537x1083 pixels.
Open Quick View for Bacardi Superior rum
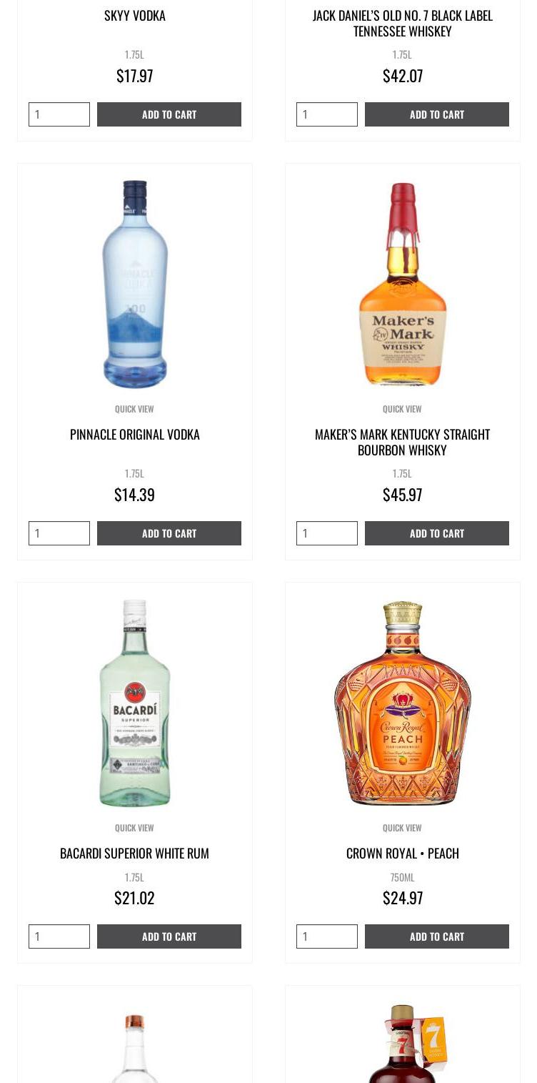click(134, 828)
